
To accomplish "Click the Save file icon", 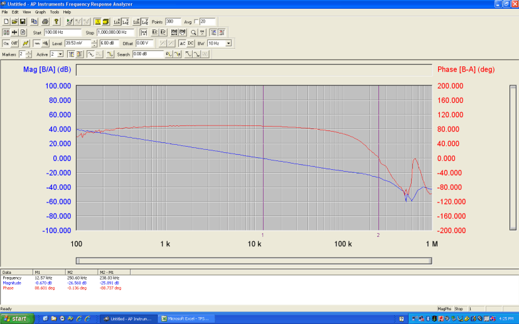I will click(x=23, y=21).
